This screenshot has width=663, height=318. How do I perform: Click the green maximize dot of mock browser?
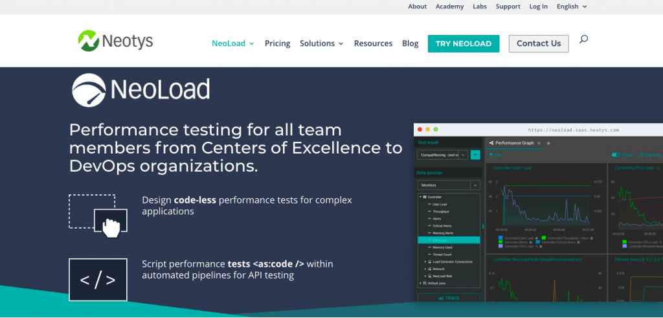click(436, 130)
